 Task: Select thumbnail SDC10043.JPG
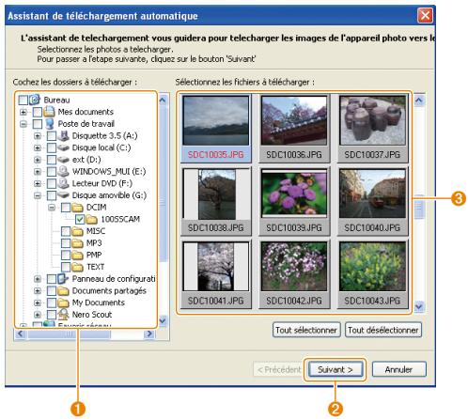372,274
